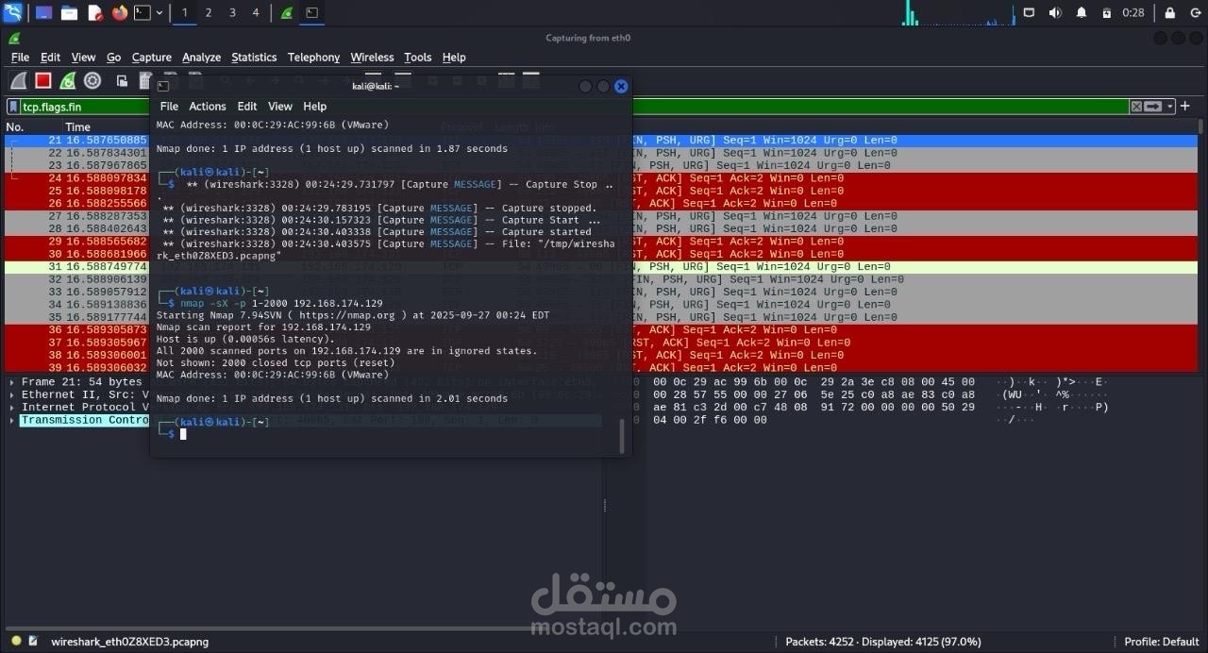Switch to workspace 4

pyautogui.click(x=256, y=12)
